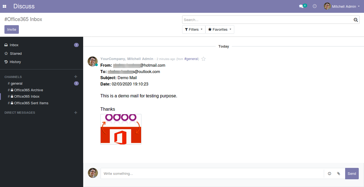This screenshot has height=187, width=364.
Task: Focus the Write something message box
Action: pos(212,174)
